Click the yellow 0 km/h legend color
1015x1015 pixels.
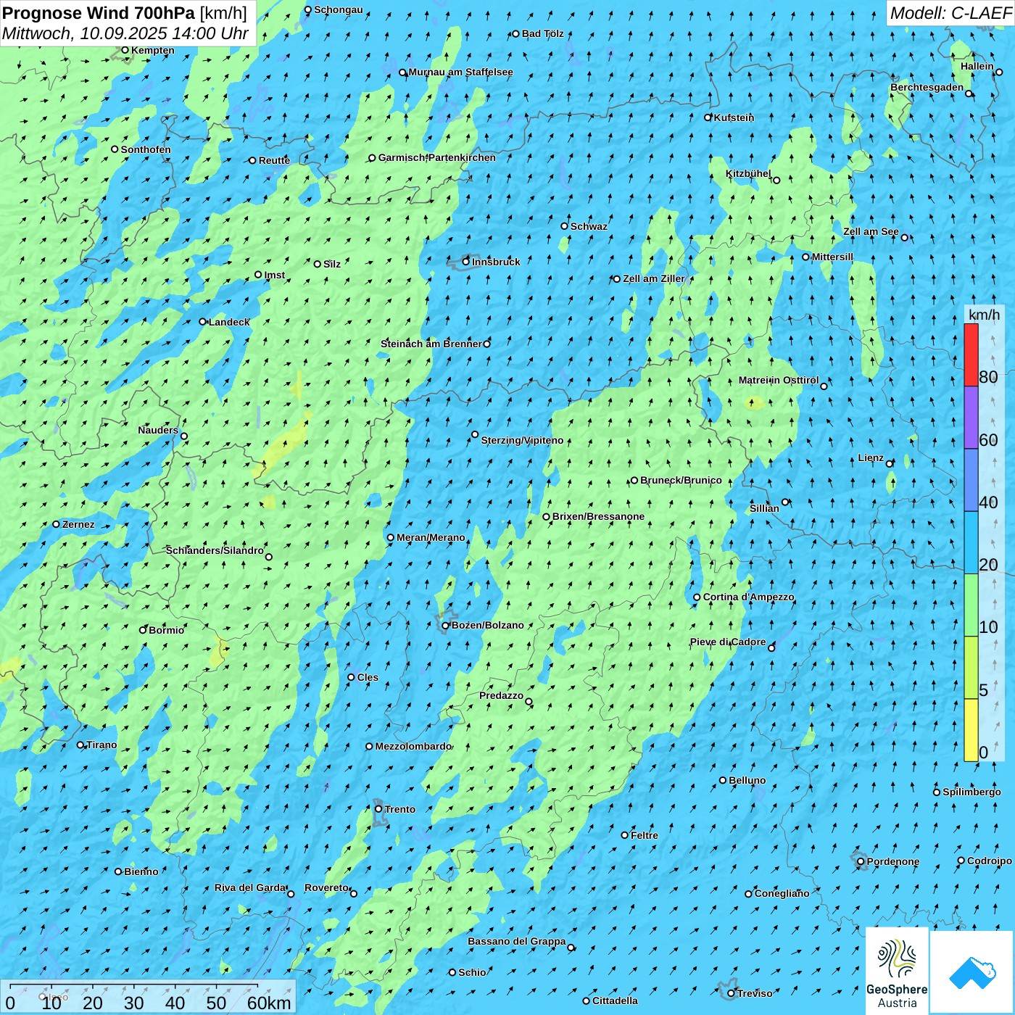(x=971, y=730)
